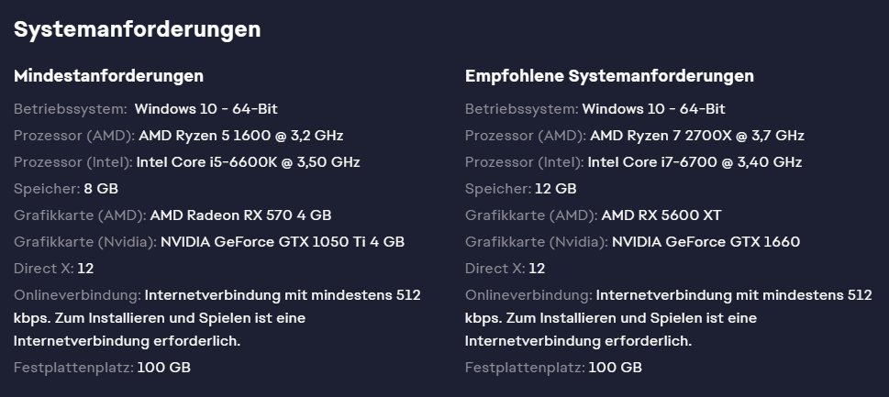This screenshot has width=889, height=397.
Task: Click minimum Festplattenplatz 100 GB value
Action: (x=164, y=368)
